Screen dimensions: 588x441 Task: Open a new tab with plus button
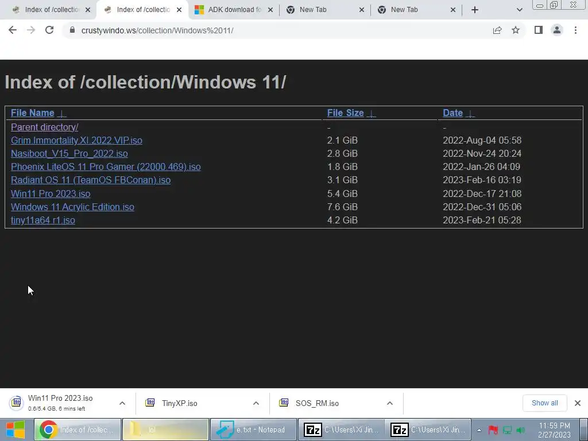(475, 10)
